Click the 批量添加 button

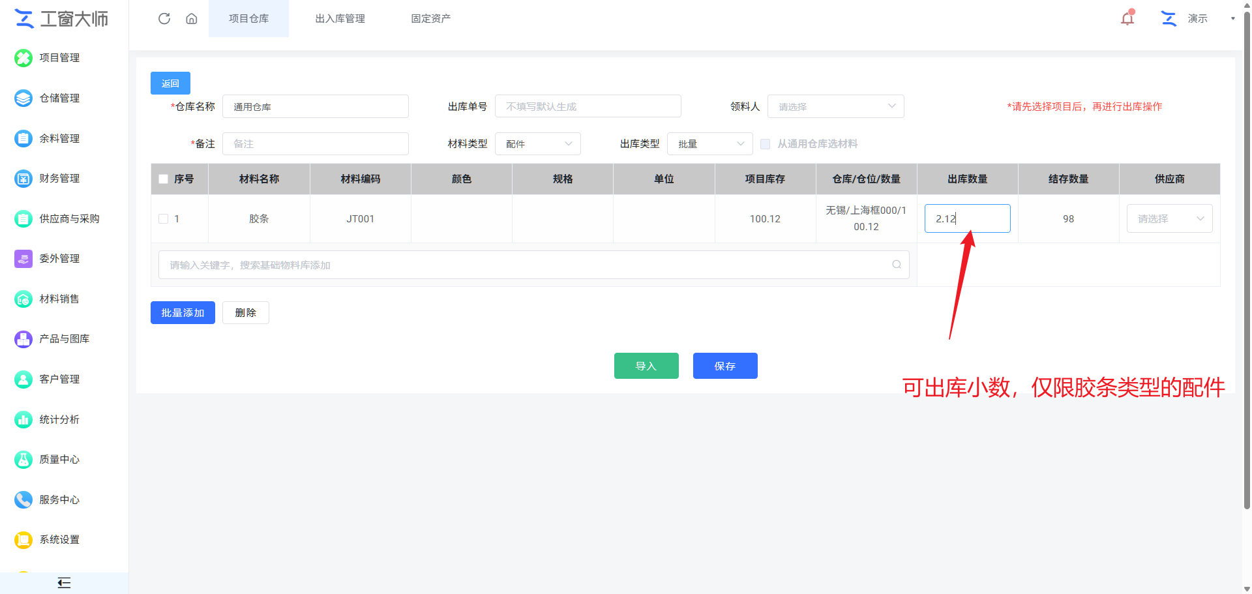coord(183,313)
